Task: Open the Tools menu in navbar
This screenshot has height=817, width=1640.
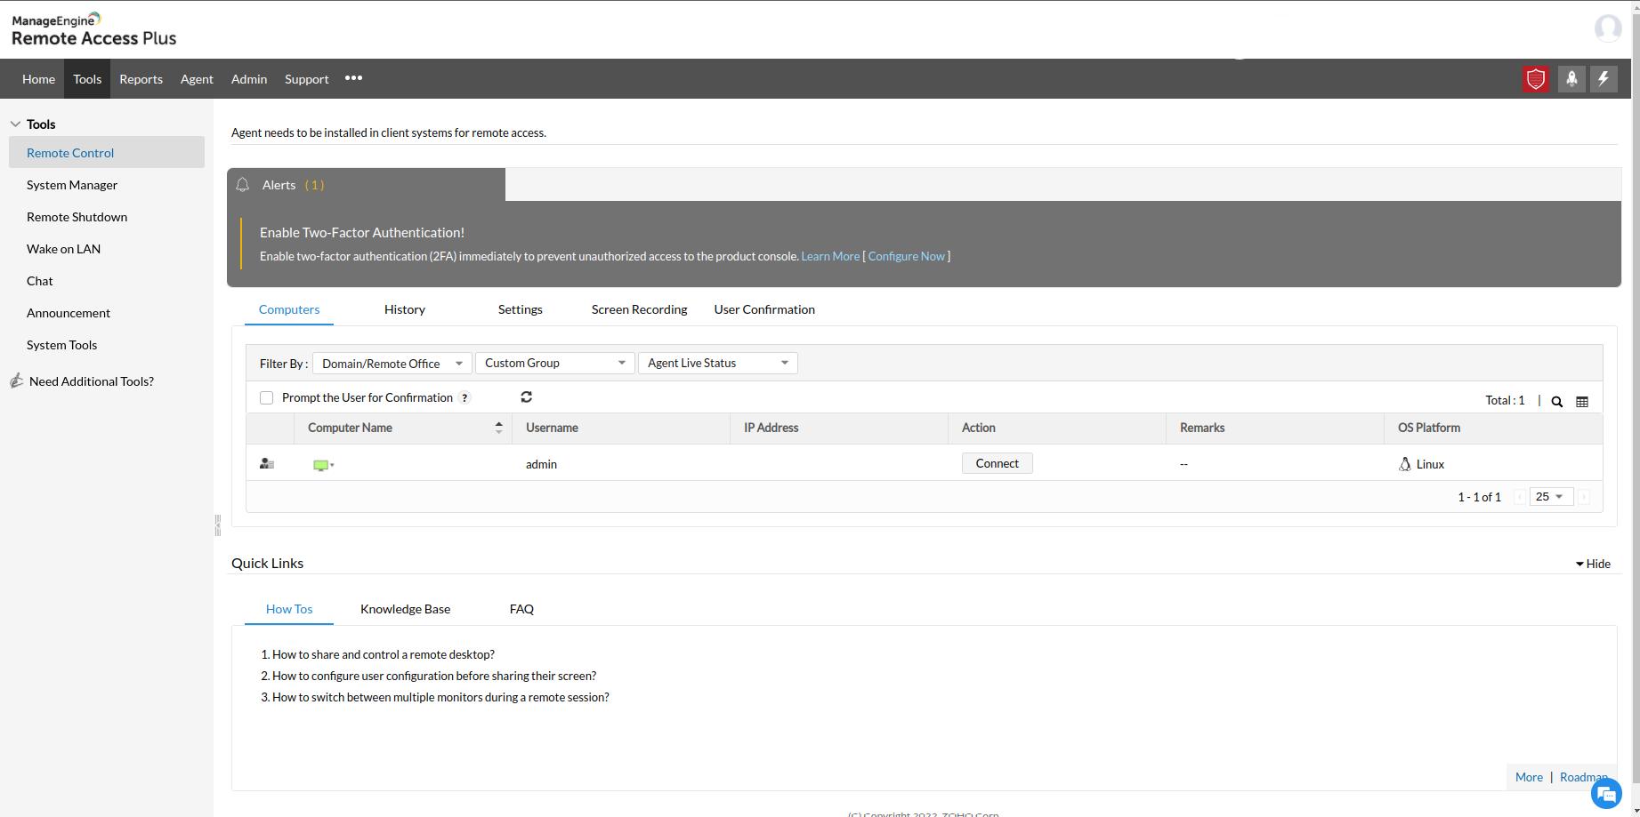Action: (87, 79)
